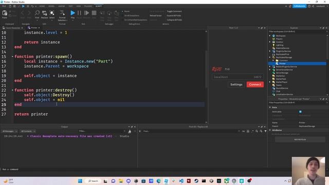The width and height of the screenshot is (329, 185).
Task: Click the undo arrow in the quick access bar
Action: 32,6
